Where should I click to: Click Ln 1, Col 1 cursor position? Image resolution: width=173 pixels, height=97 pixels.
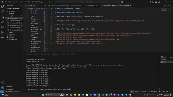click(x=137, y=92)
